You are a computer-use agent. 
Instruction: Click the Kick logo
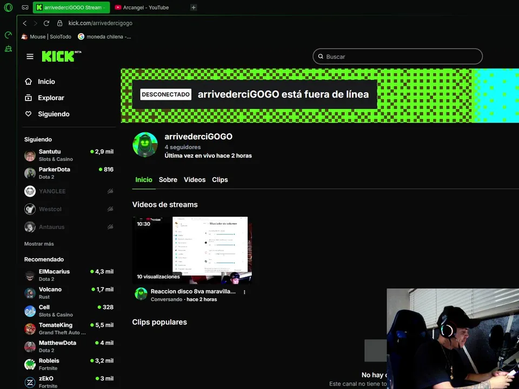[x=61, y=56]
